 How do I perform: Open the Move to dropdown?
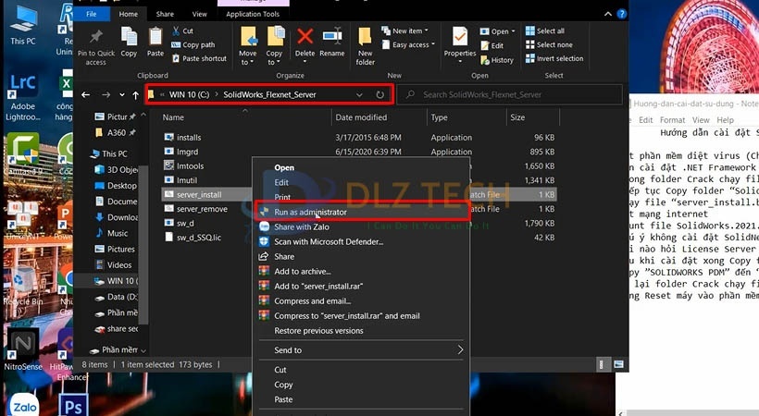[247, 62]
